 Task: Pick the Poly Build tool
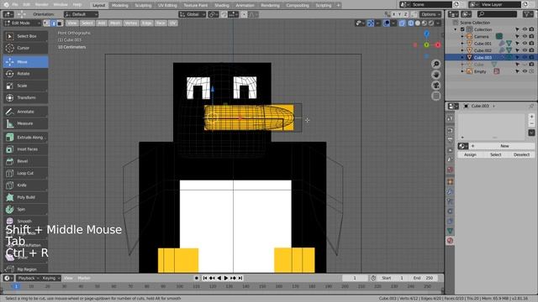26,197
